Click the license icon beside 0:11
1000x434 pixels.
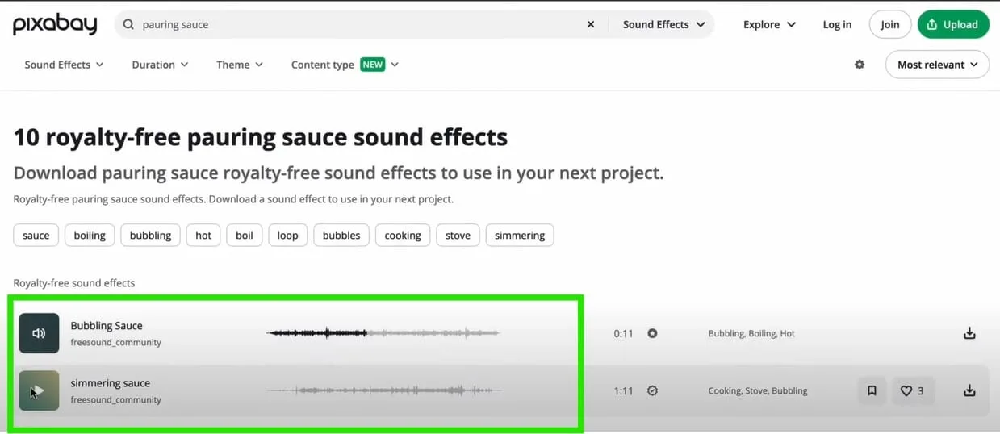[x=652, y=333]
